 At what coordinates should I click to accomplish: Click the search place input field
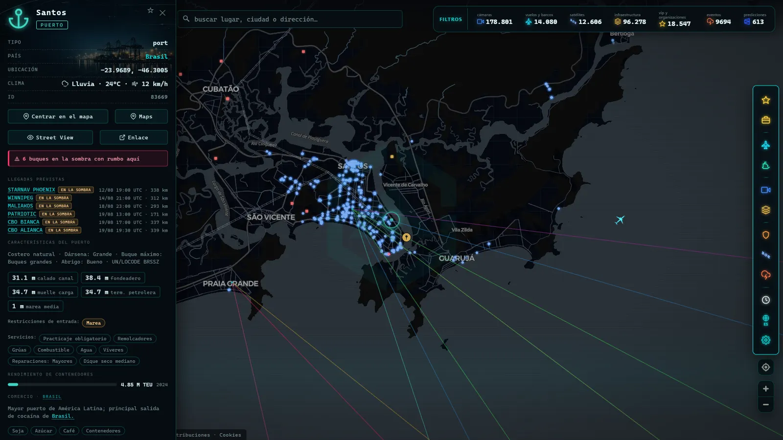point(290,19)
